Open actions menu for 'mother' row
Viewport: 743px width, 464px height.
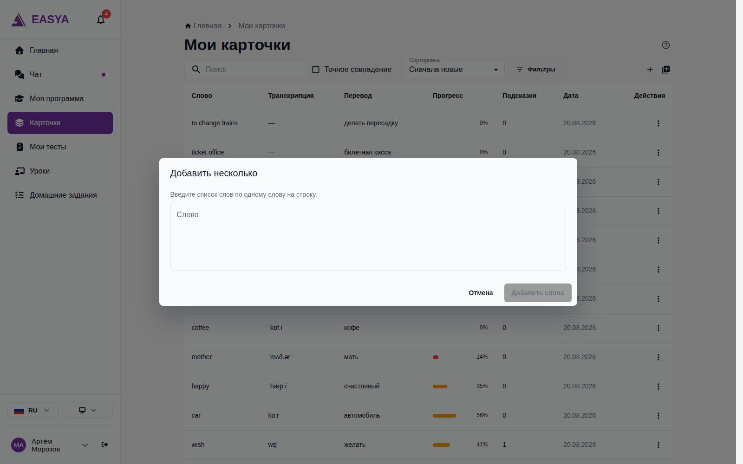(x=658, y=357)
